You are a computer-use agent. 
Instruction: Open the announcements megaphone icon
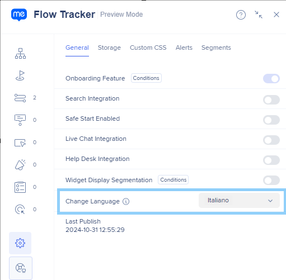tap(20, 165)
